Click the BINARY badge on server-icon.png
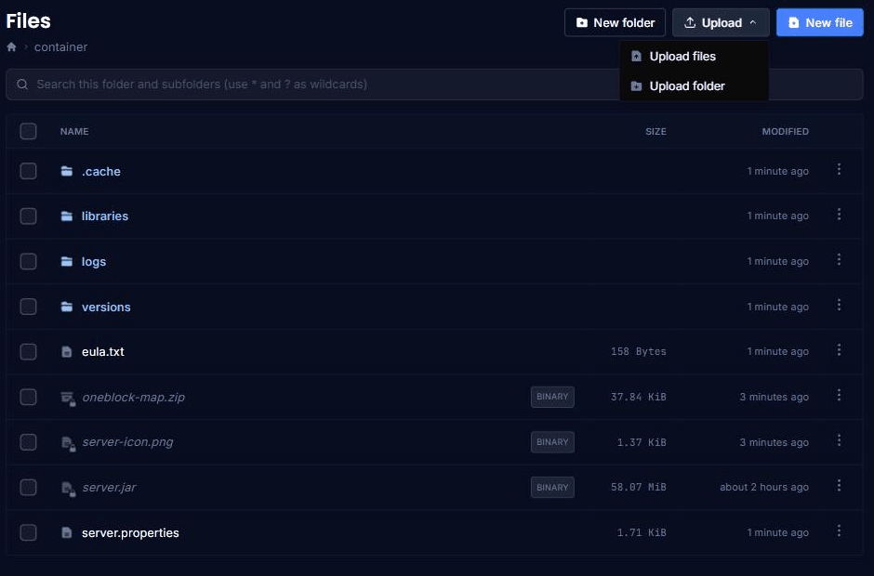The image size is (874, 576). pyautogui.click(x=552, y=442)
